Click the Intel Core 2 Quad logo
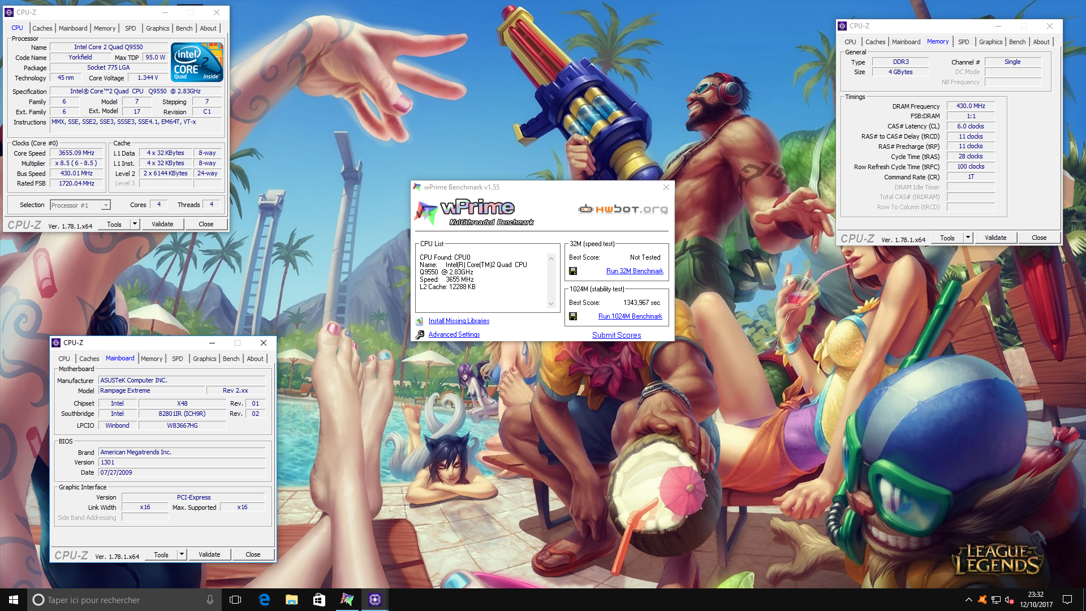This screenshot has height=611, width=1086. click(197, 62)
